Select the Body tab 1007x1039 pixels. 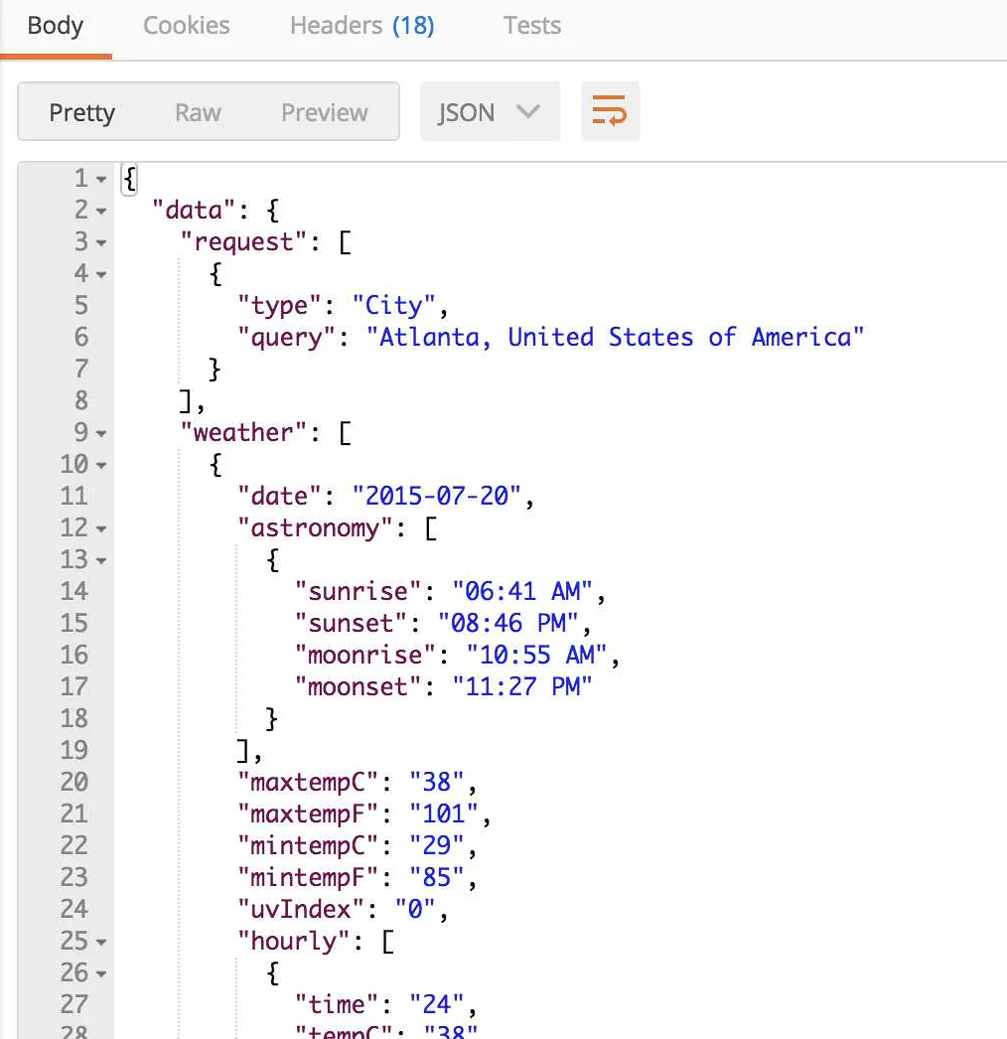[56, 26]
